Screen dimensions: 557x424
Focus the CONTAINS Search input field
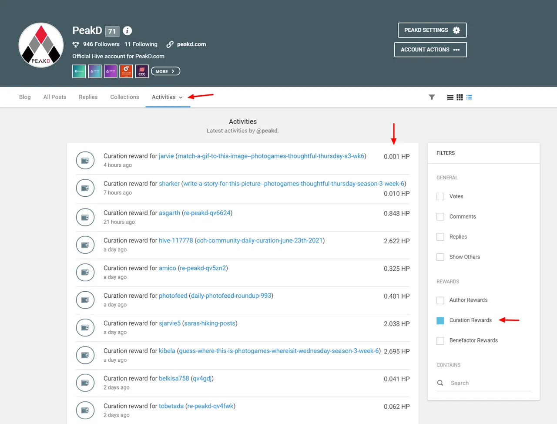(483, 383)
